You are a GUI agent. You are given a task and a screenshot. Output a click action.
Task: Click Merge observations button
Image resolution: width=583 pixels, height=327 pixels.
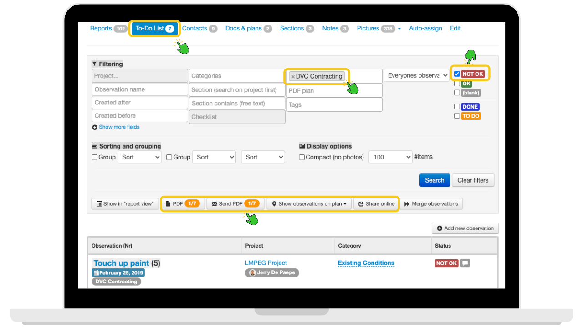[x=431, y=204]
